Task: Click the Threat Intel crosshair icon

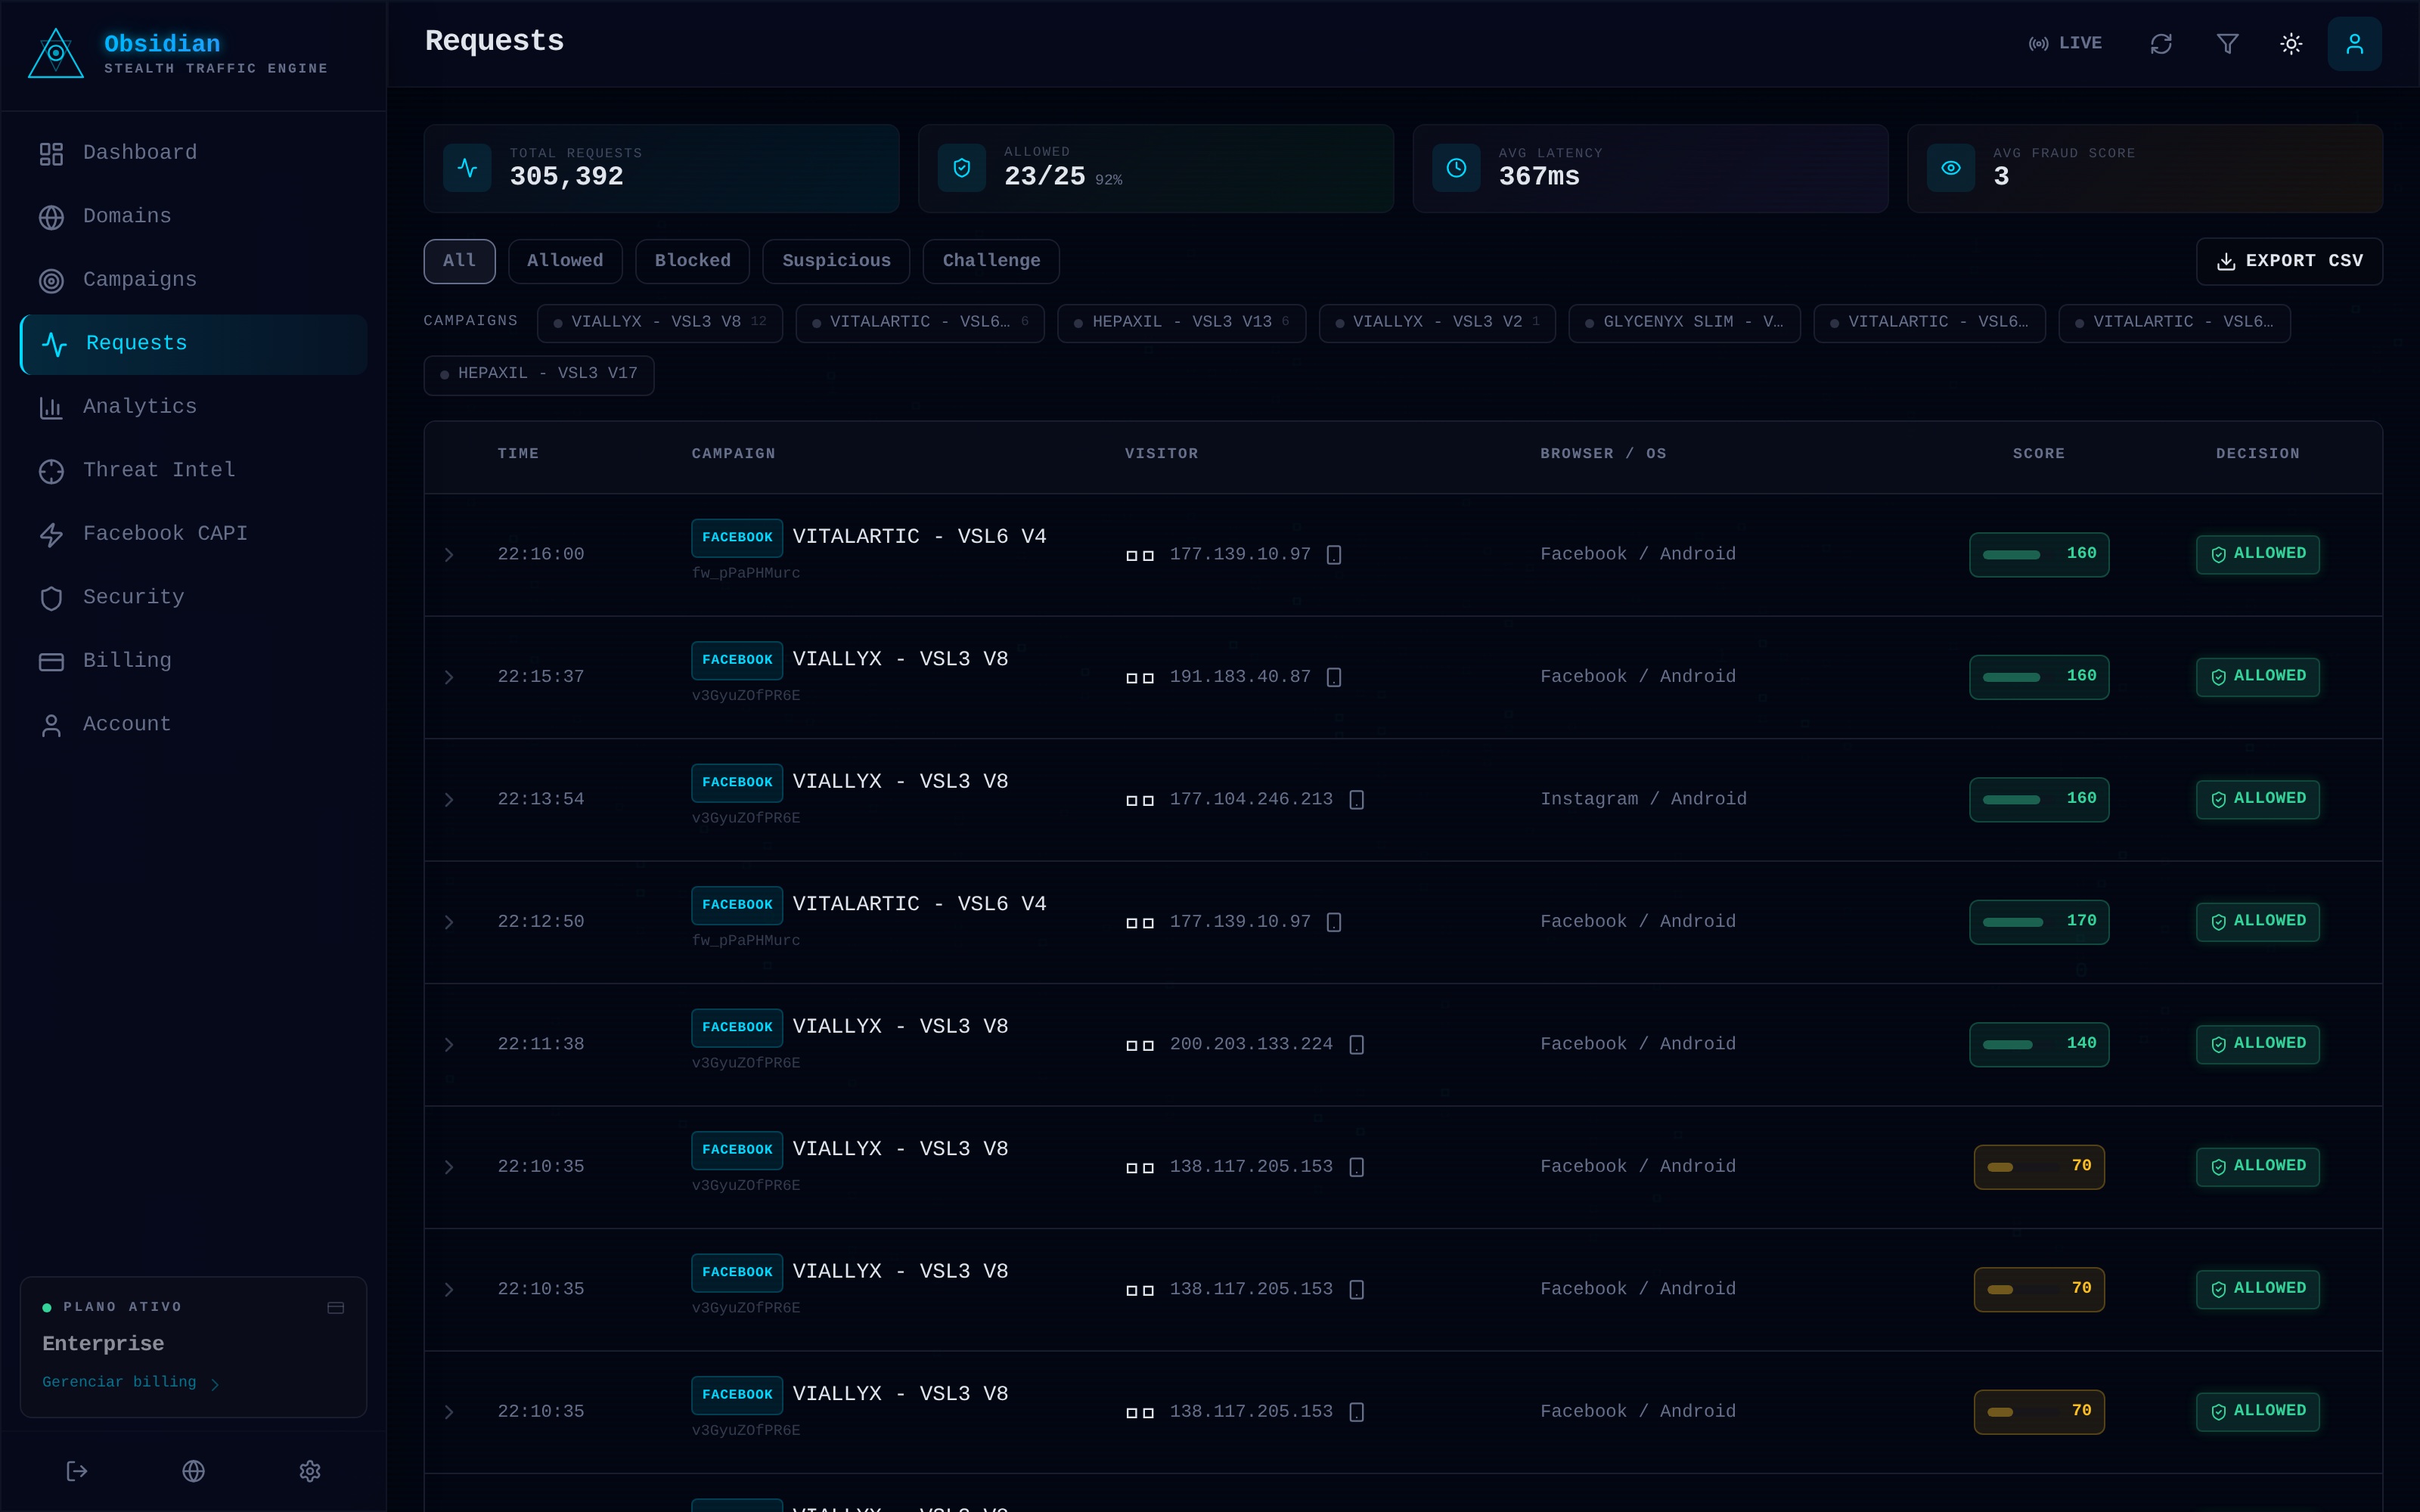Action: click(x=51, y=471)
